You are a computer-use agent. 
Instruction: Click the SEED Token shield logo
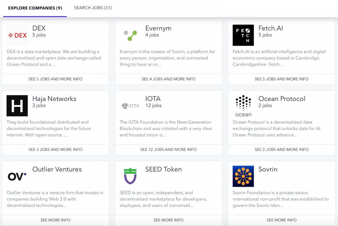130,176
